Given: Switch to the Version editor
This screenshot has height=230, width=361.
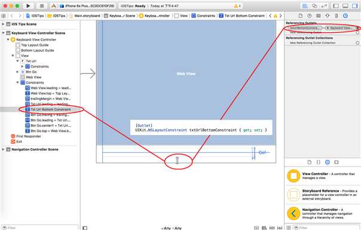Looking at the screenshot, I should (324, 6).
